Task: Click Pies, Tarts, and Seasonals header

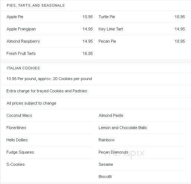Action: [x=36, y=6]
